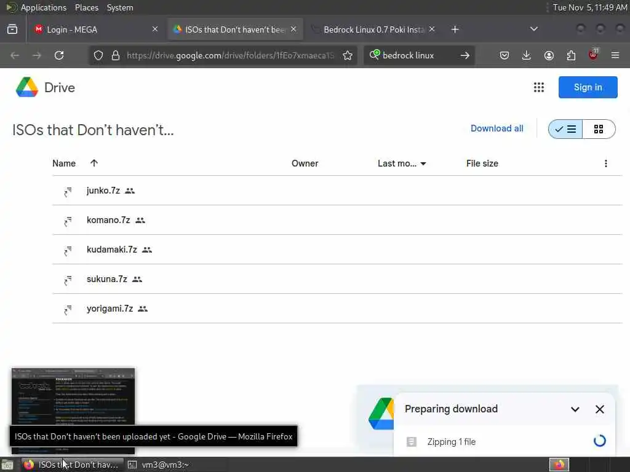Open the komano.7z file
This screenshot has height=472, width=630.
tap(108, 220)
